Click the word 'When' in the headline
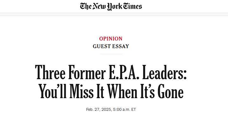 (x=122, y=91)
